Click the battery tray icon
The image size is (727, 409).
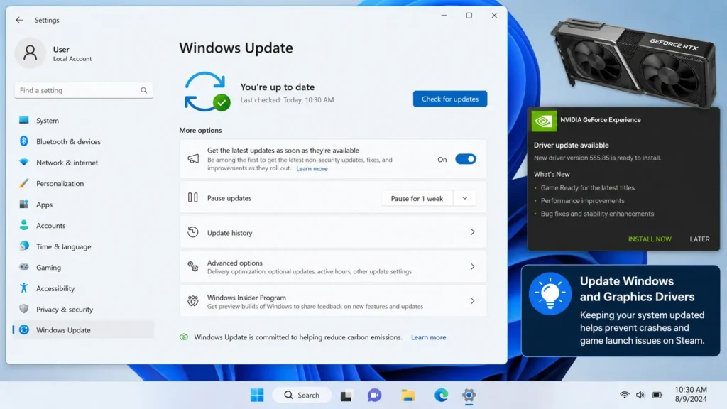(x=657, y=395)
